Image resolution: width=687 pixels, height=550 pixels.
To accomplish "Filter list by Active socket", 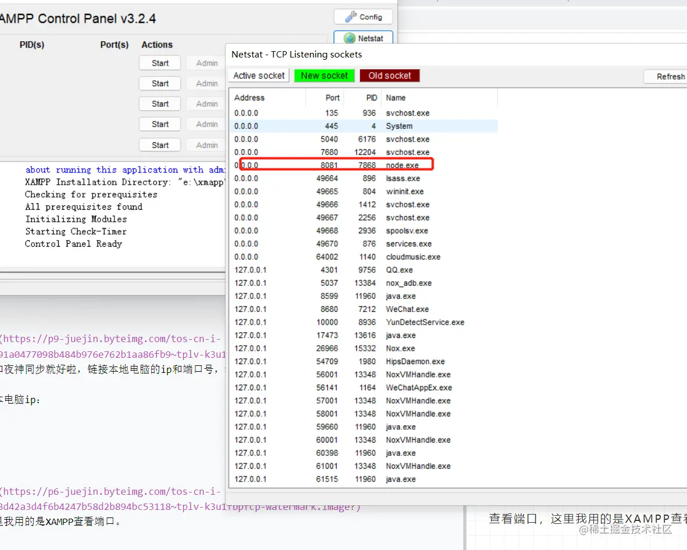I will [258, 75].
